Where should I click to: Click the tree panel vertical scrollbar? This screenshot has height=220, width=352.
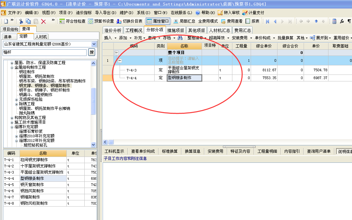93,101
